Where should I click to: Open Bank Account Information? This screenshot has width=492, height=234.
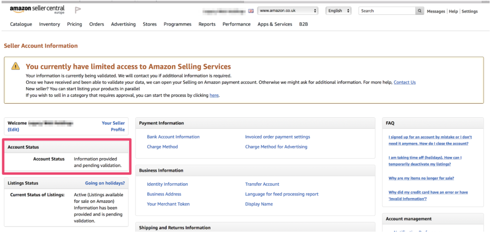tap(173, 137)
